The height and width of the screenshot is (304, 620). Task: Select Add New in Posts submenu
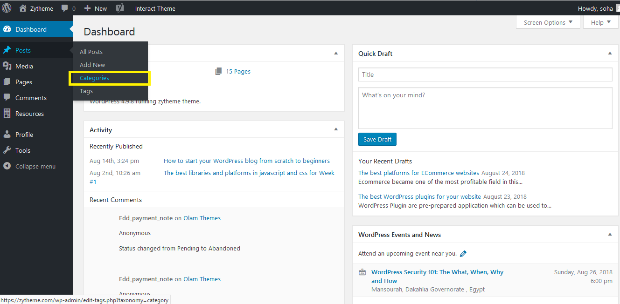pos(92,65)
